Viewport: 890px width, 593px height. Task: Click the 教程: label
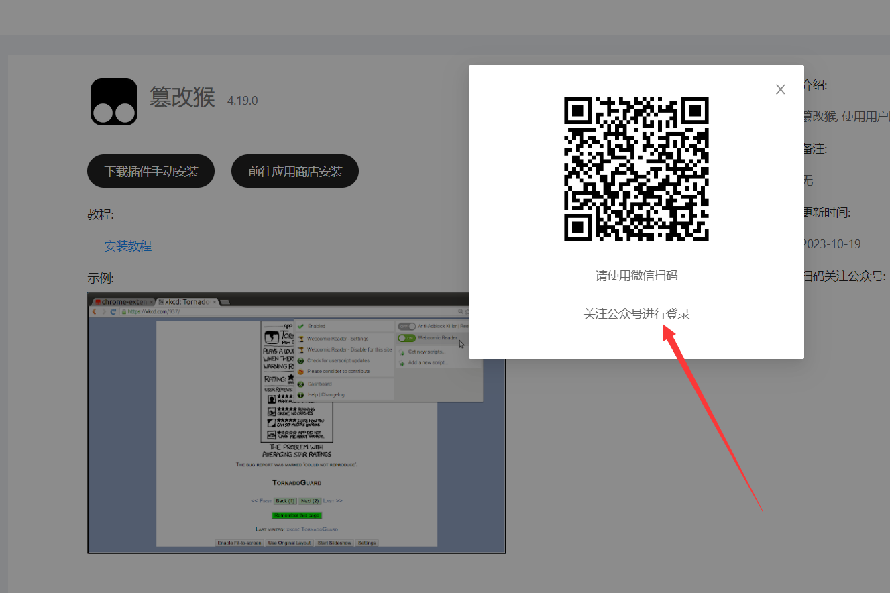[101, 215]
